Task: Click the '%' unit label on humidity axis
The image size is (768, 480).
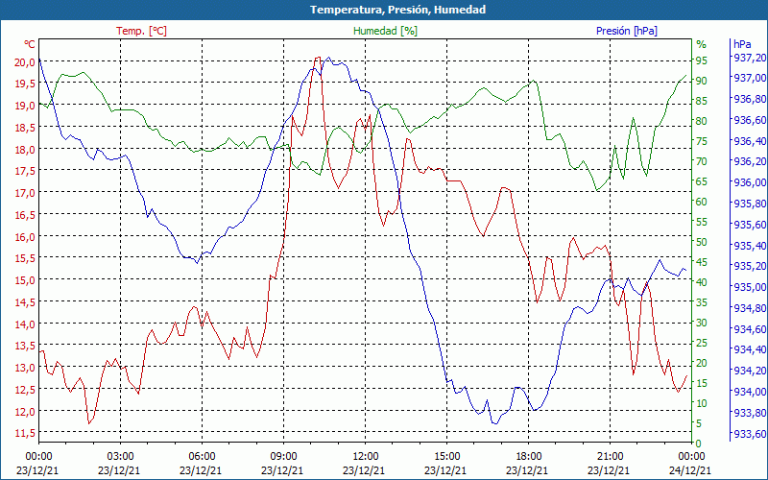Action: point(702,44)
